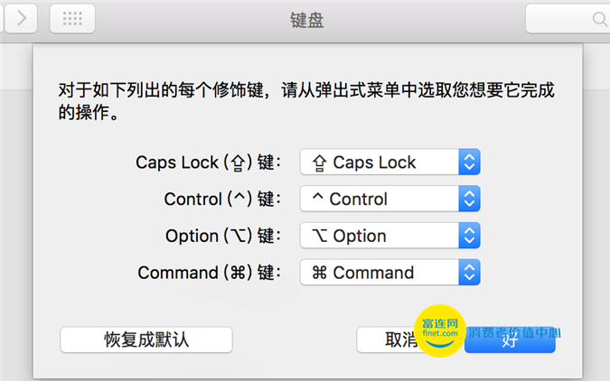Open the show-all preferences grid icon
The image size is (610, 381).
click(72, 18)
